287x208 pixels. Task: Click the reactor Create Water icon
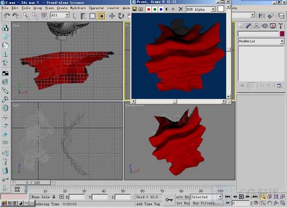5,142
